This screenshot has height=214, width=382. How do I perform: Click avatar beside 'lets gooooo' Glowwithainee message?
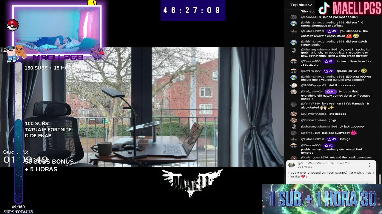[294, 114]
